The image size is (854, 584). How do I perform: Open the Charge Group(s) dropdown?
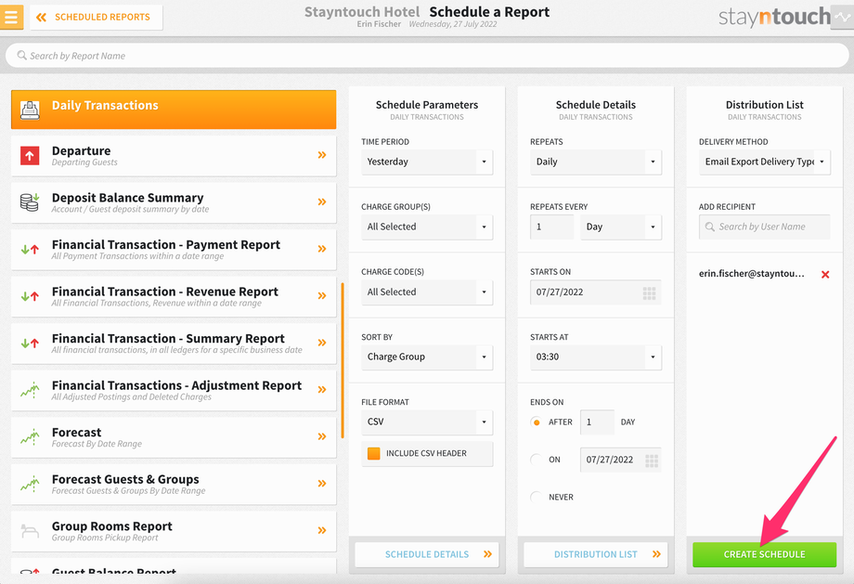pos(427,227)
